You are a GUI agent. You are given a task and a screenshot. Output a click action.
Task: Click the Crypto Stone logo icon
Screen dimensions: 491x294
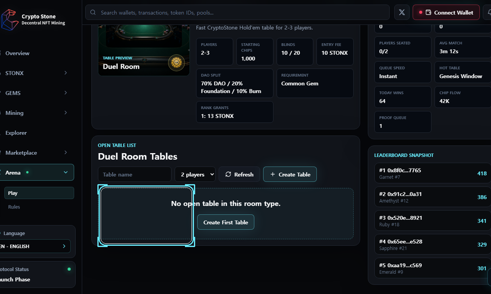point(10,20)
